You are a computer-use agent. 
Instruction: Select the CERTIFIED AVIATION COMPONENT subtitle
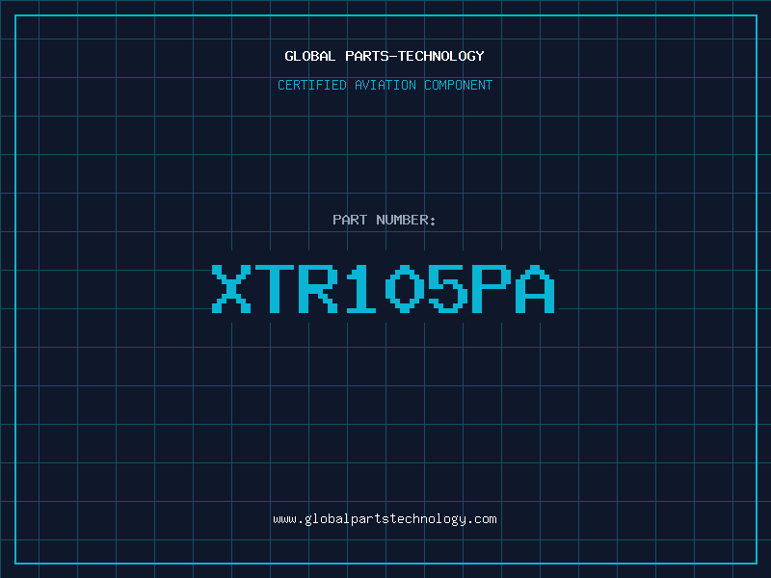[385, 85]
